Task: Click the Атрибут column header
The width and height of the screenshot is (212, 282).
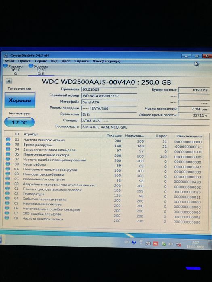Action: coord(31,134)
